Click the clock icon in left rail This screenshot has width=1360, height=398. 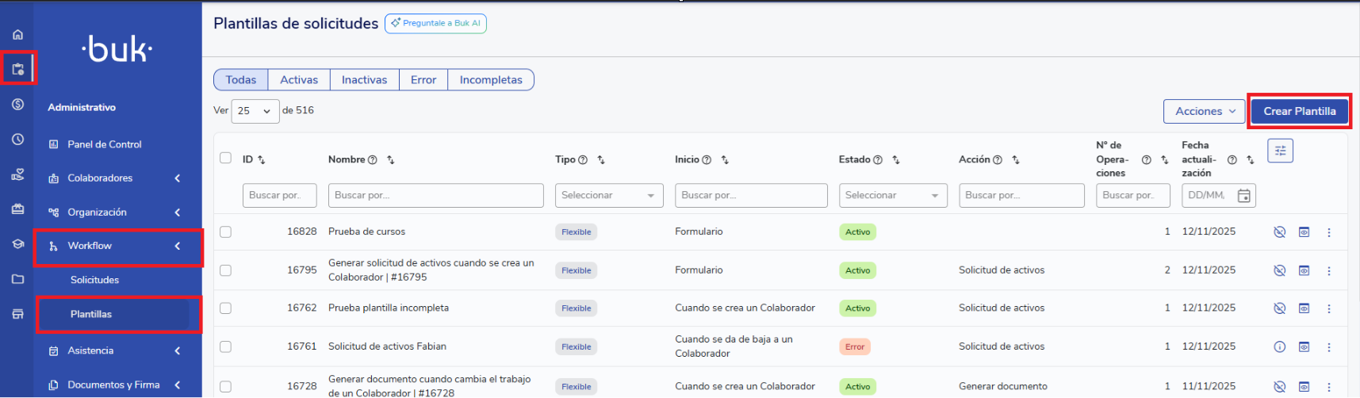click(17, 140)
